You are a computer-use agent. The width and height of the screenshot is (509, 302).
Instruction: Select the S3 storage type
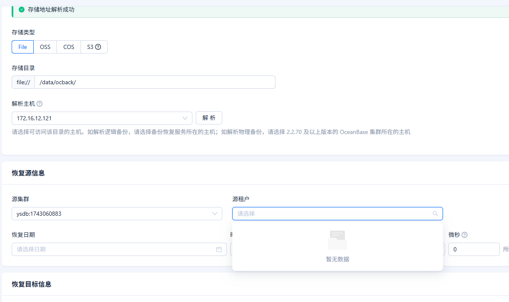pyautogui.click(x=94, y=47)
